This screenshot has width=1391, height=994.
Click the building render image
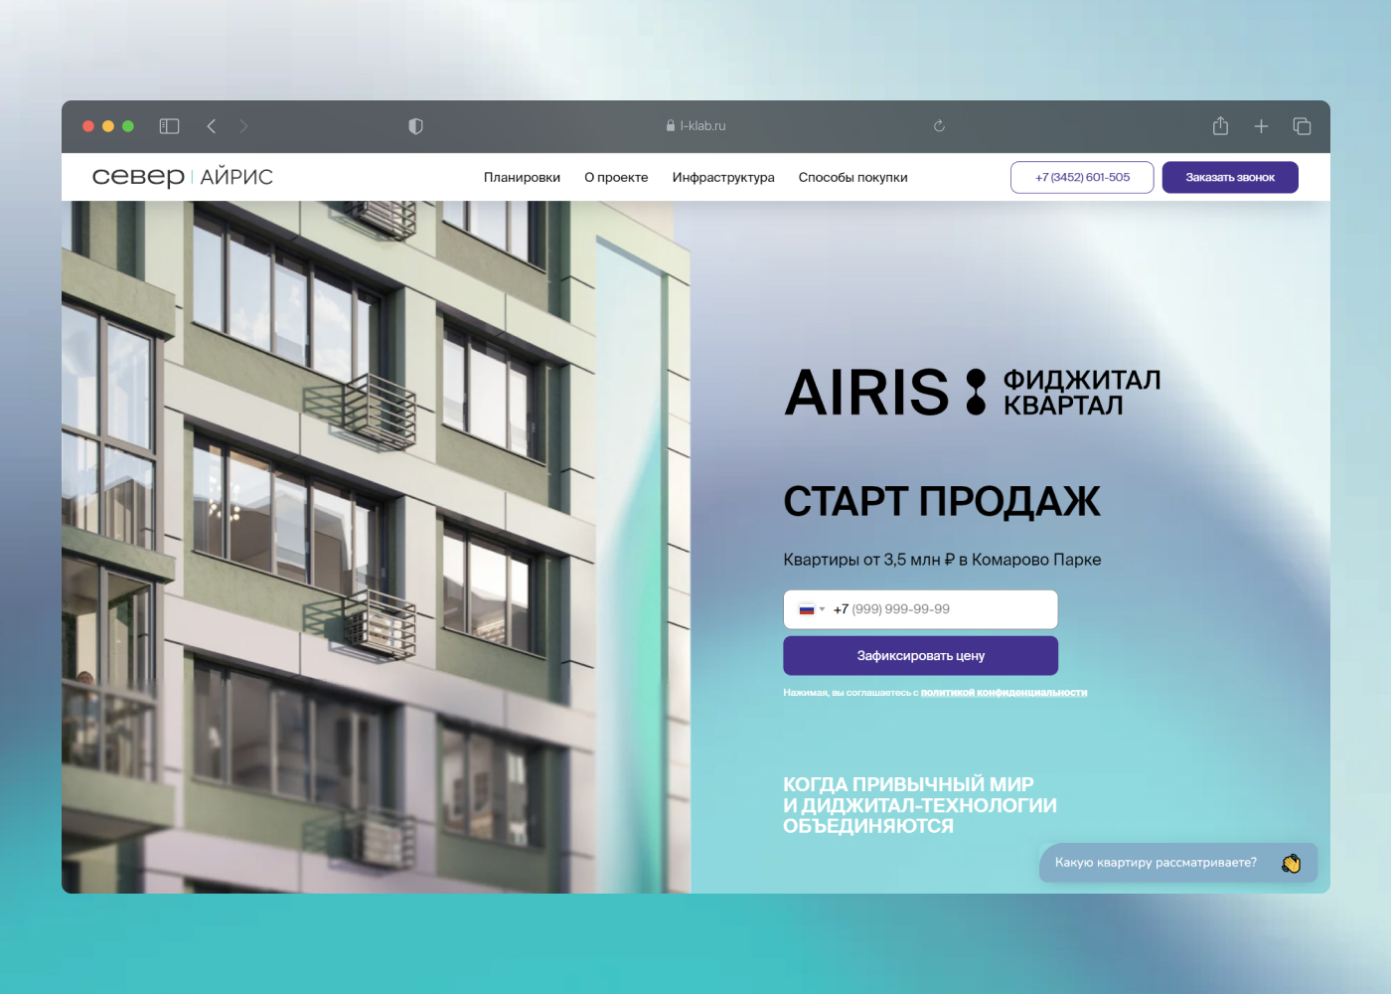376,547
